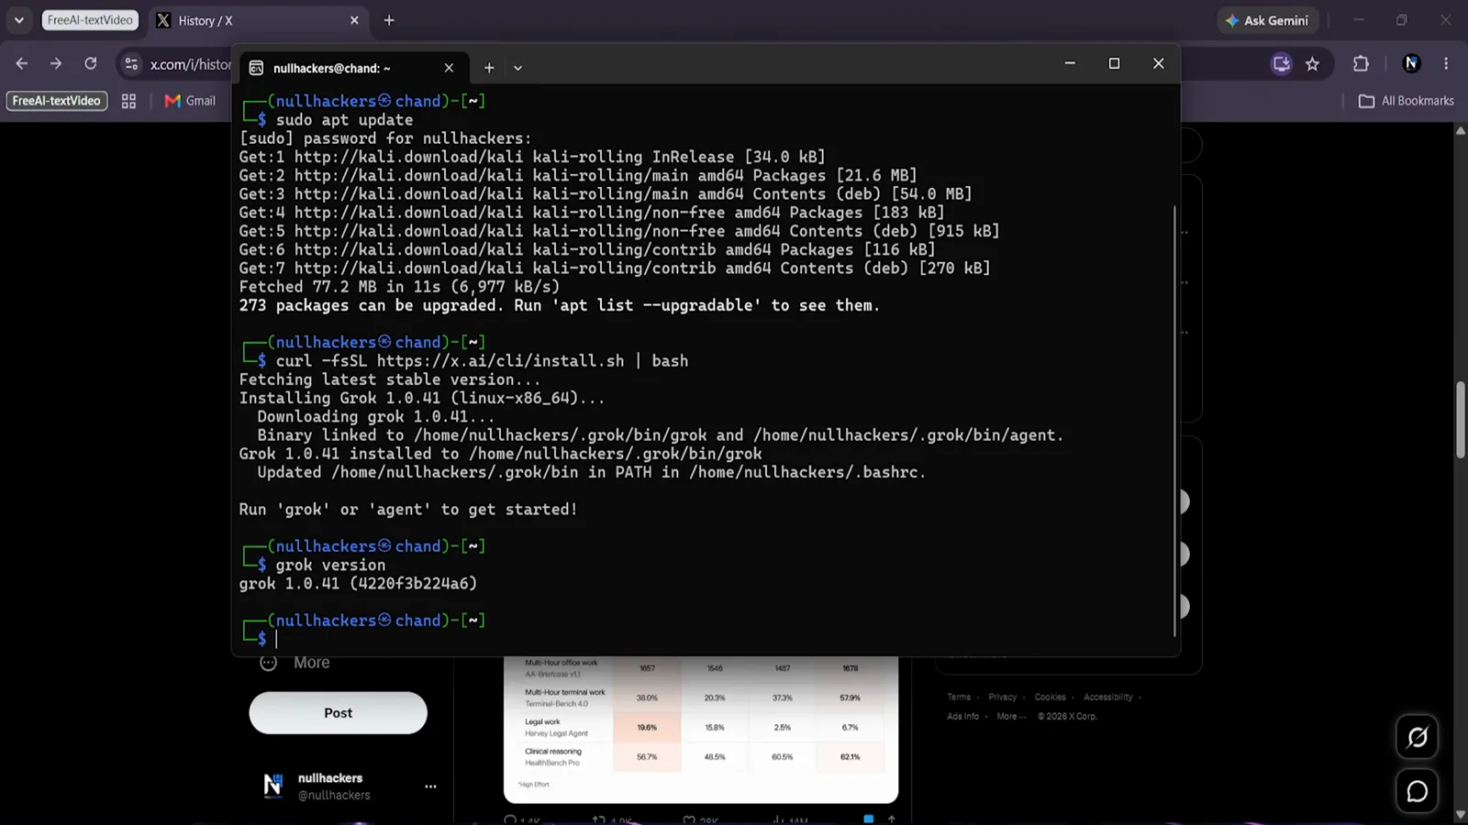Maximize the terminal window
The height and width of the screenshot is (825, 1468).
pos(1114,63)
